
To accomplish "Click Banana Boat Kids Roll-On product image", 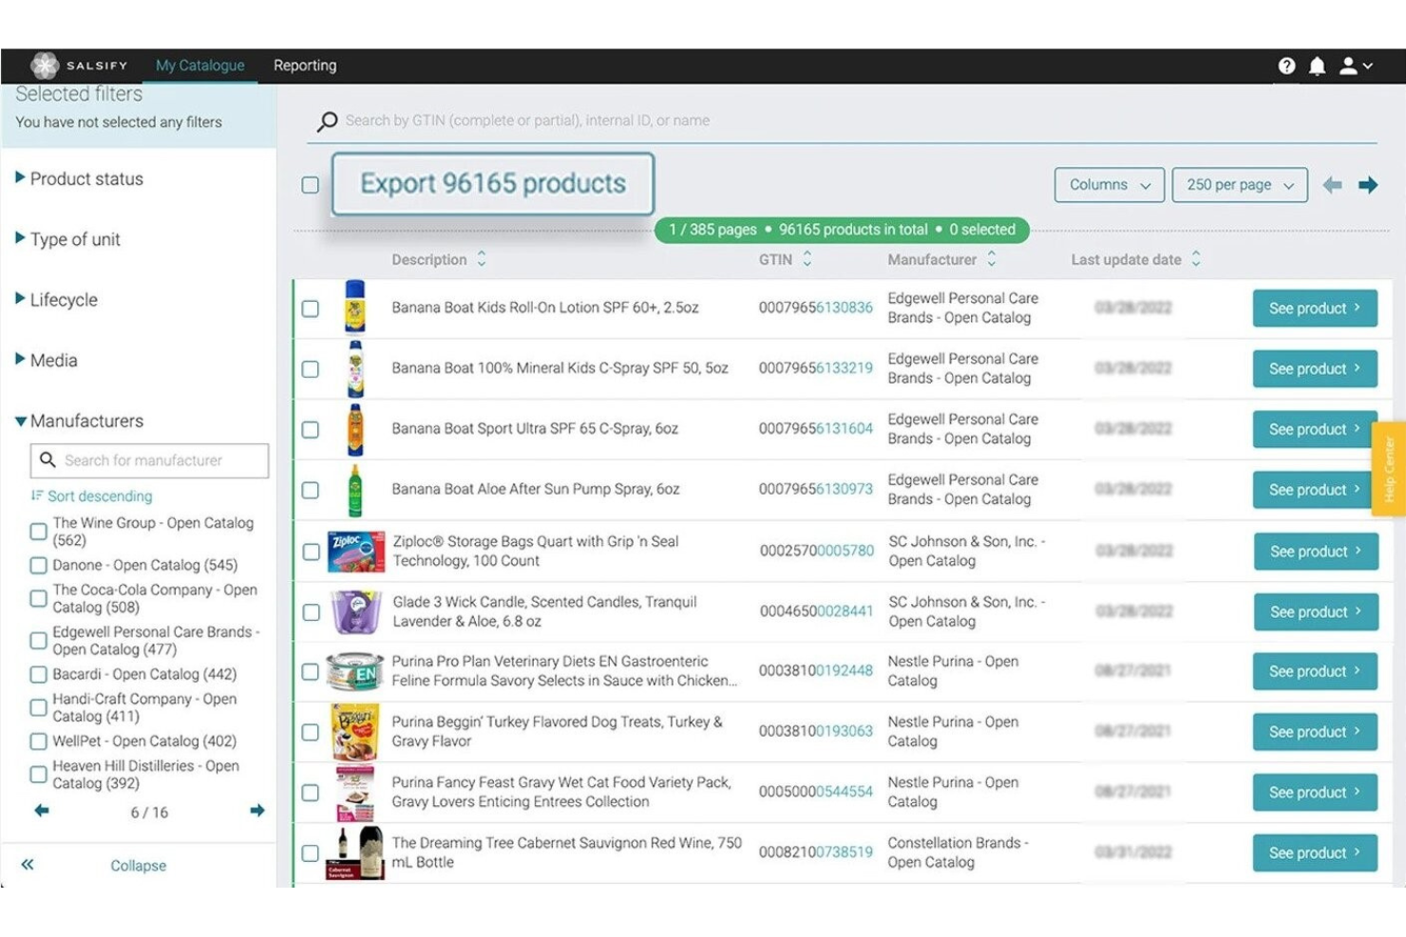I will coord(355,308).
